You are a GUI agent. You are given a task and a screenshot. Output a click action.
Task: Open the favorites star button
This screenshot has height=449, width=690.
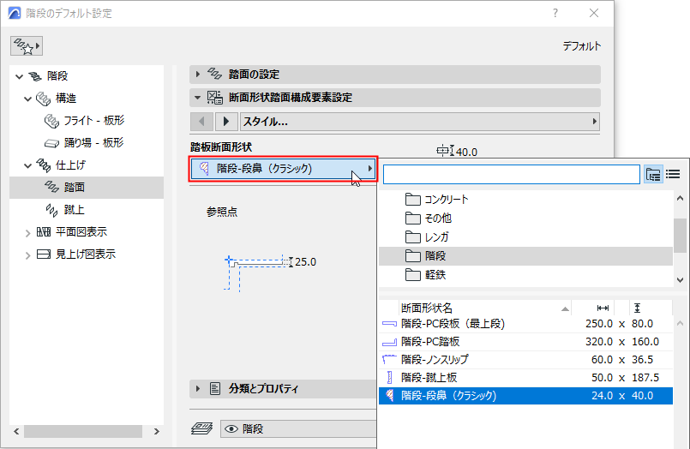(x=27, y=46)
